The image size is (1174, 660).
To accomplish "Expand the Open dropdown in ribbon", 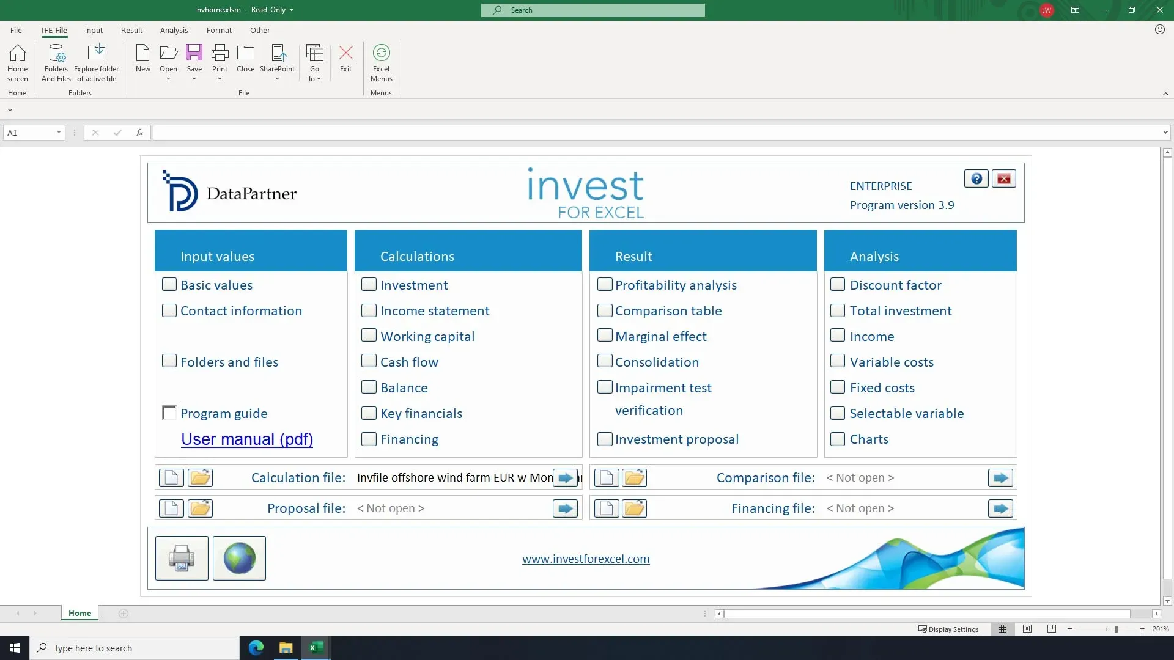I will point(168,79).
